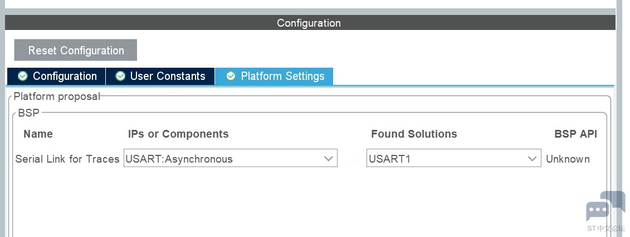Click the Name column header
The width and height of the screenshot is (630, 237).
coord(38,134)
